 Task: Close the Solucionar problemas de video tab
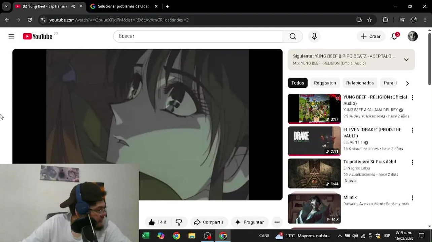(156, 6)
